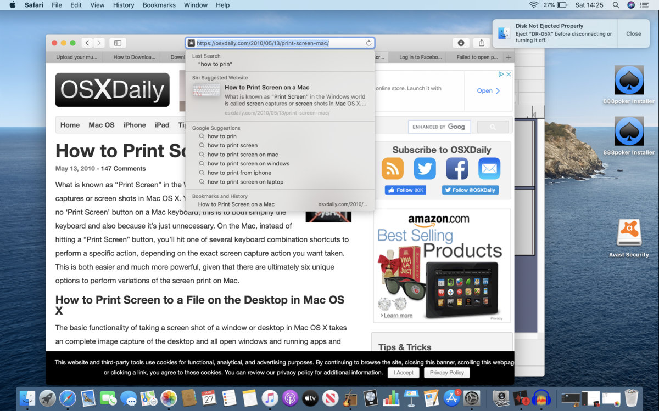Open the new tab plus button
Viewport: 659px width, 411px height.
pos(509,57)
